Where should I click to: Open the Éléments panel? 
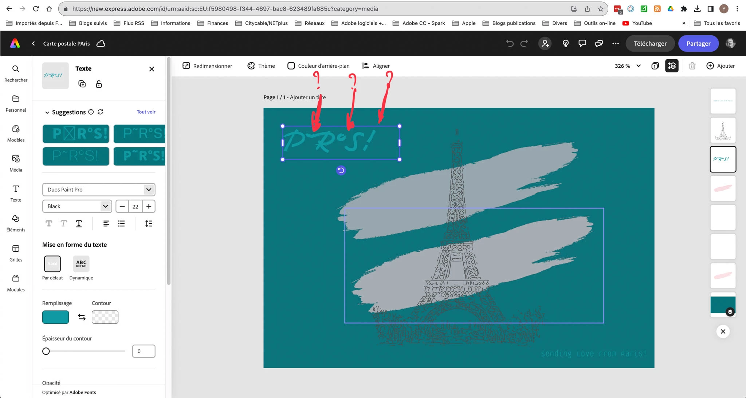(16, 223)
